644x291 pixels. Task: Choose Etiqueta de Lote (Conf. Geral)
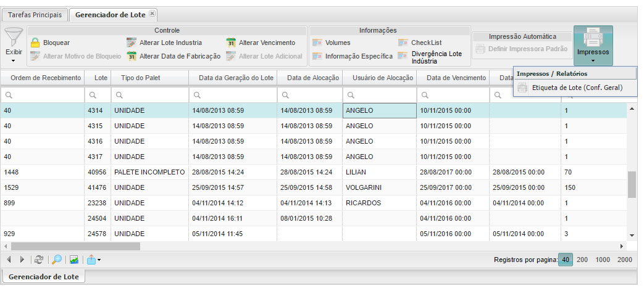pos(575,88)
